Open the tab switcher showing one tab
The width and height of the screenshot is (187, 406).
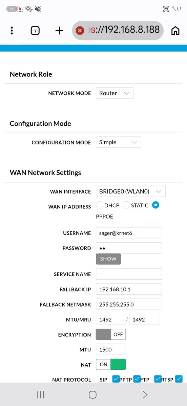[35, 31]
